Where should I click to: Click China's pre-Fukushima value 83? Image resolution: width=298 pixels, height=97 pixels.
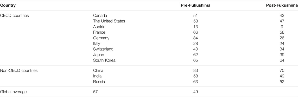(x=195, y=70)
